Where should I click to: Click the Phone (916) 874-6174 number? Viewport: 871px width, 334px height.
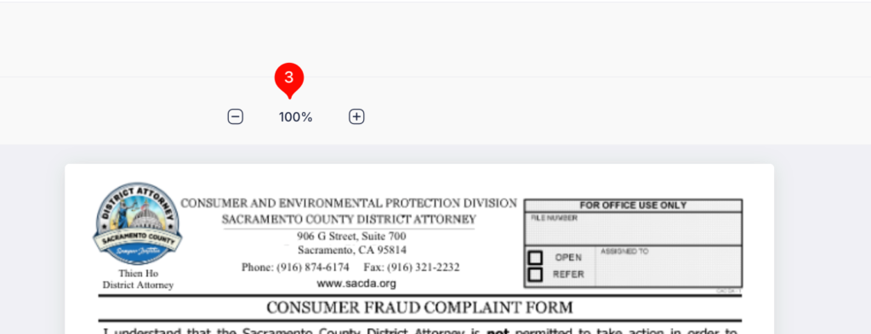click(x=295, y=268)
